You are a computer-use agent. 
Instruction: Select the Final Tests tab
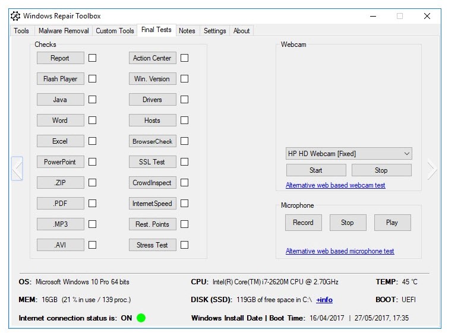156,30
